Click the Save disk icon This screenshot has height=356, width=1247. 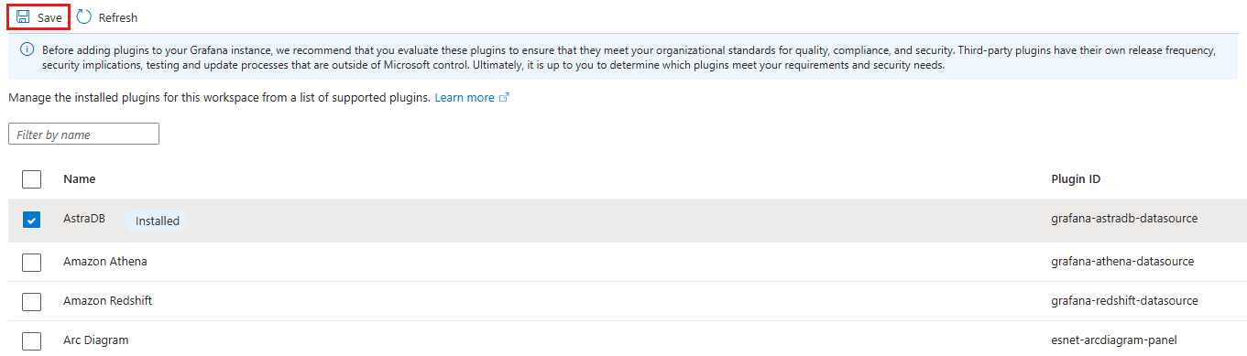pos(23,16)
